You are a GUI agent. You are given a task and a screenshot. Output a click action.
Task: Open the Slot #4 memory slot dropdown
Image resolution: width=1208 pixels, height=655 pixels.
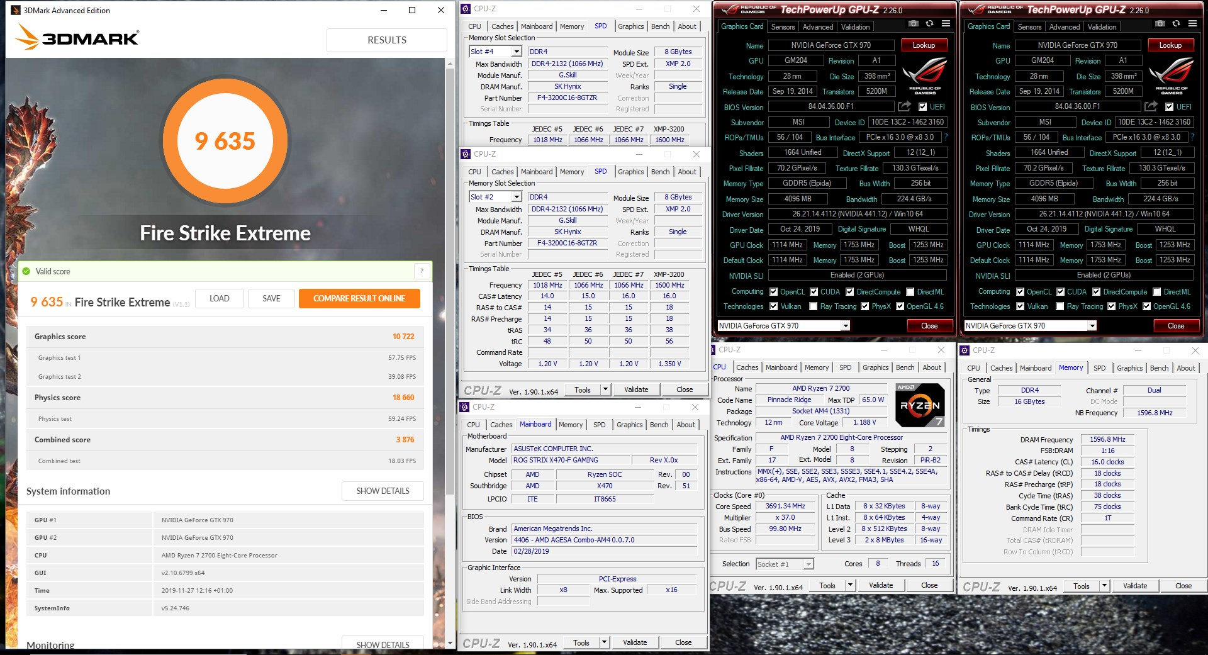pyautogui.click(x=517, y=52)
